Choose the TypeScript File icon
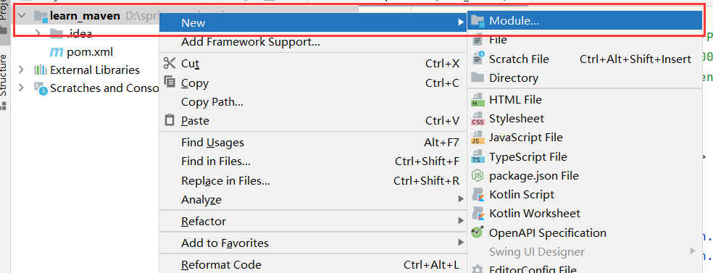Viewport: 713px width, 273px height. (478, 156)
